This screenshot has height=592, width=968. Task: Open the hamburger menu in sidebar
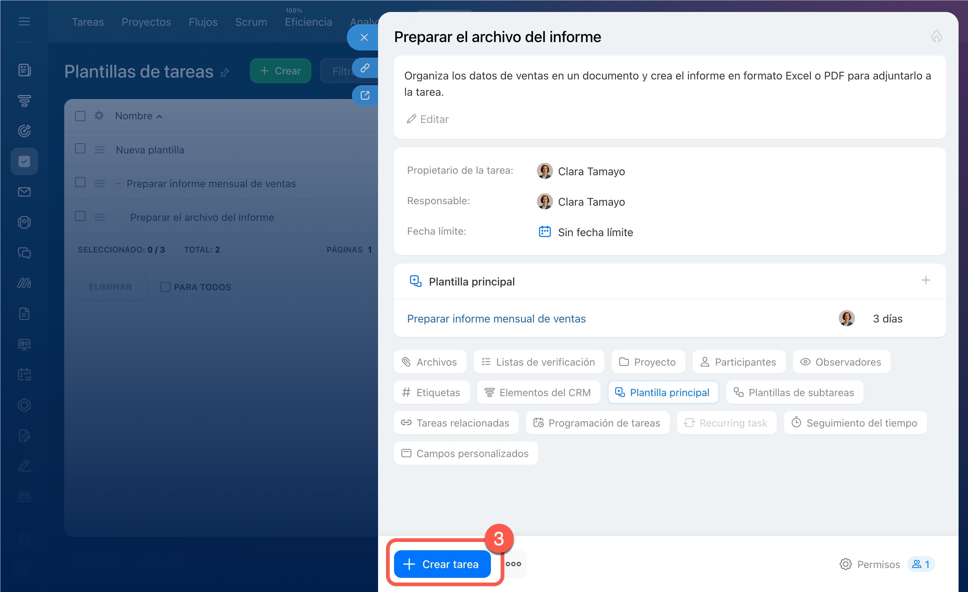click(x=24, y=22)
